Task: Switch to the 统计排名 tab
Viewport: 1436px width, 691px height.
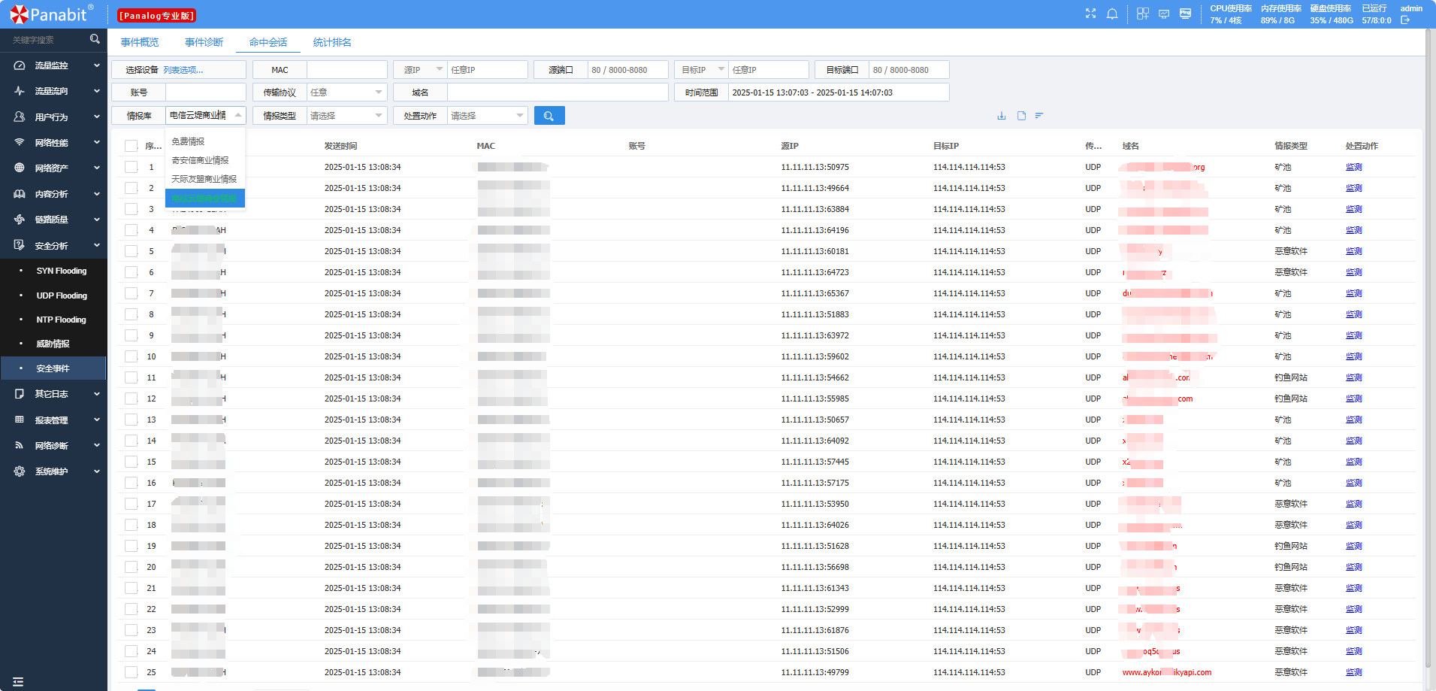Action: (x=332, y=42)
